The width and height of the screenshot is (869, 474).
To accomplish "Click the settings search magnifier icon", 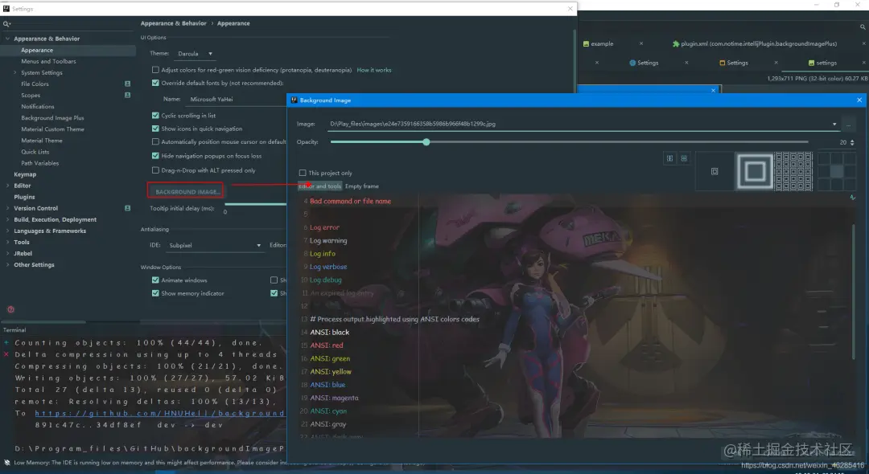I will pos(6,24).
